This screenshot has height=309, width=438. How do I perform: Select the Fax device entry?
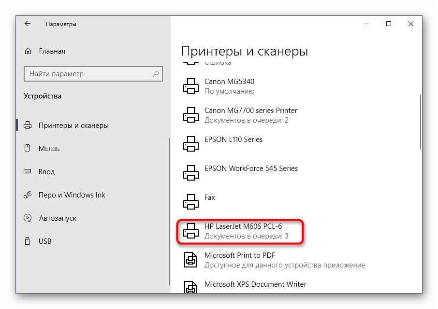point(209,197)
